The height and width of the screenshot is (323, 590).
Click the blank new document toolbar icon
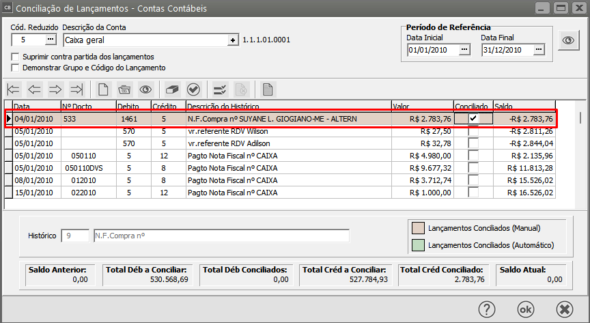click(103, 89)
